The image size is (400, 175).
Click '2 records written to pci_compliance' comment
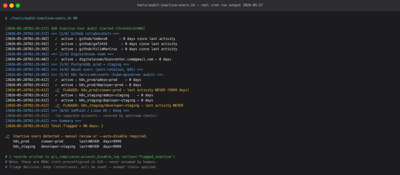[x=90, y=157]
